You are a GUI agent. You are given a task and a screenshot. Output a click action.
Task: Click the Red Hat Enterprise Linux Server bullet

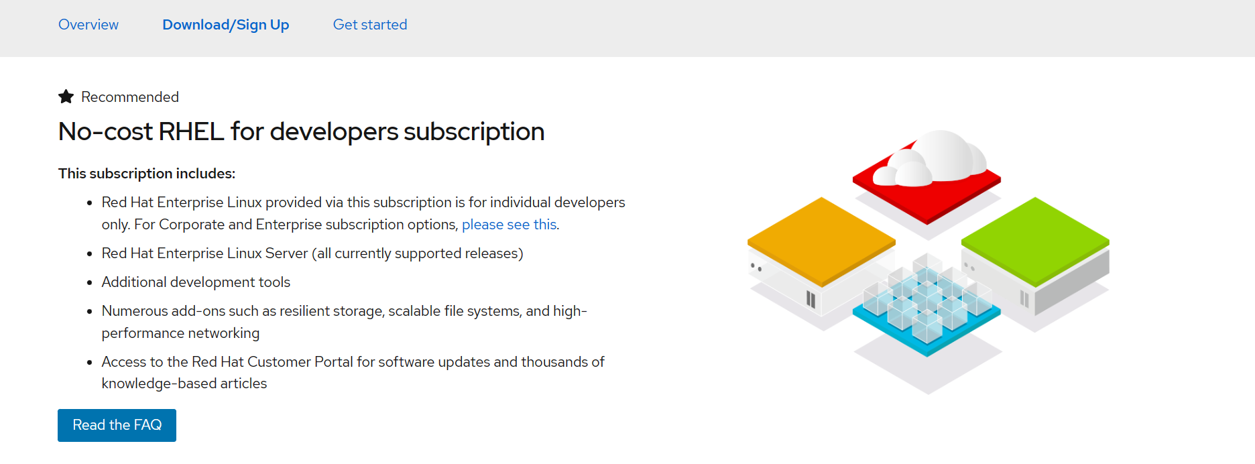tap(312, 253)
